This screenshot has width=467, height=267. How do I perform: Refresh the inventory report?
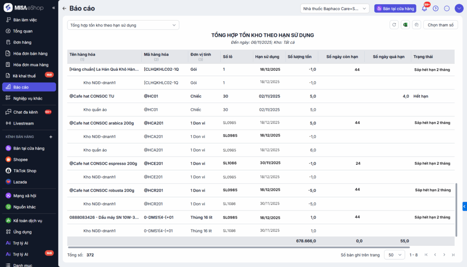pos(394,25)
